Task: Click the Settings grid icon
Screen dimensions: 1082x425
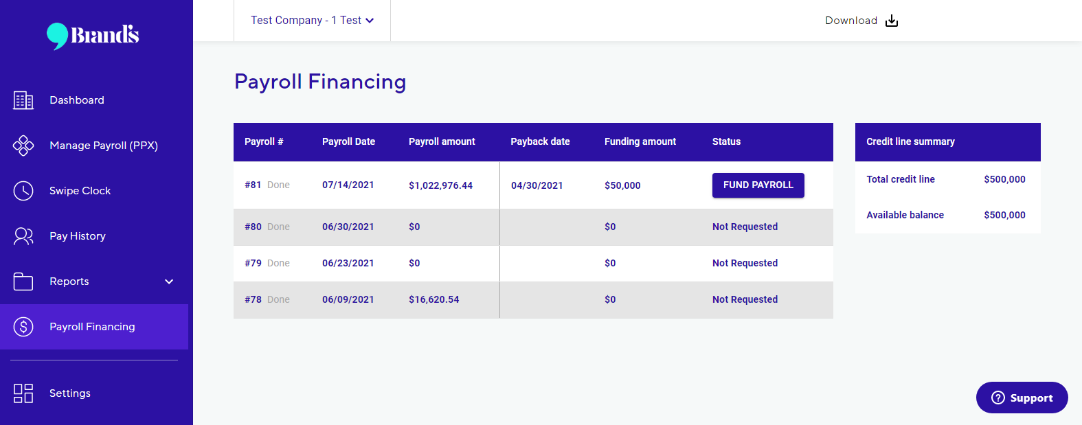Action: pyautogui.click(x=23, y=393)
